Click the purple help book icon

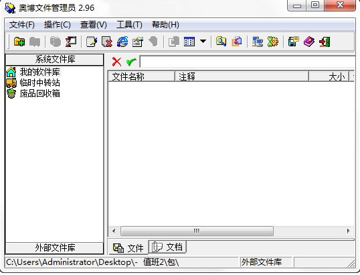(x=308, y=42)
